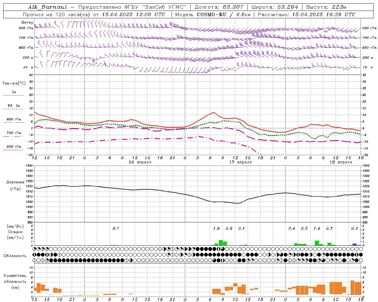Click the Широта: 53.264 value
Screen dimensions: 378x302
(275, 7)
